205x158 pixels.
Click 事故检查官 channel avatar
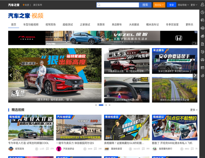click(x=107, y=149)
